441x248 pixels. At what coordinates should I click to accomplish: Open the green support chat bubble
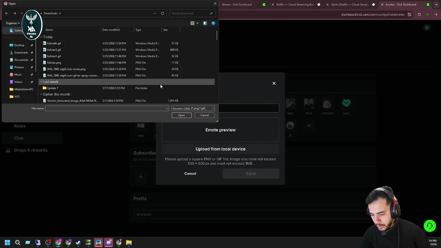coord(430,226)
